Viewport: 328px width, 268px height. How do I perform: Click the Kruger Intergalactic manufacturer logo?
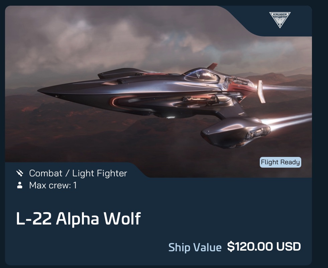(x=280, y=20)
